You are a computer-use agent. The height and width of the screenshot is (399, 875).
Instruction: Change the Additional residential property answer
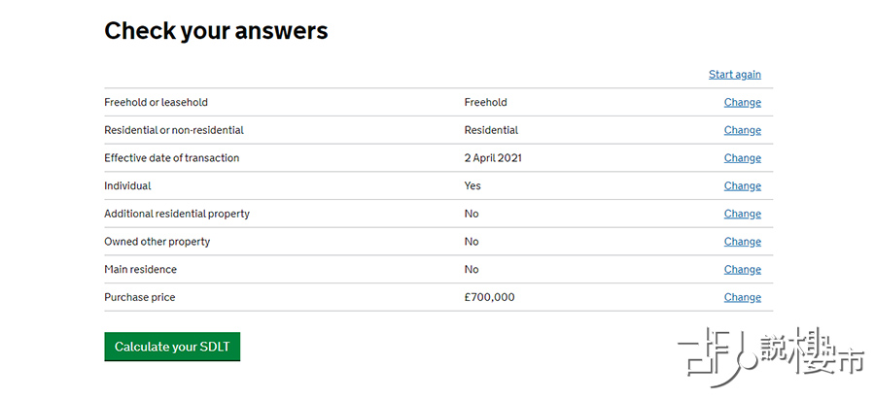(742, 214)
